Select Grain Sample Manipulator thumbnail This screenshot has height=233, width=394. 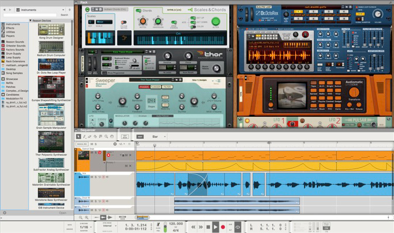(x=51, y=114)
